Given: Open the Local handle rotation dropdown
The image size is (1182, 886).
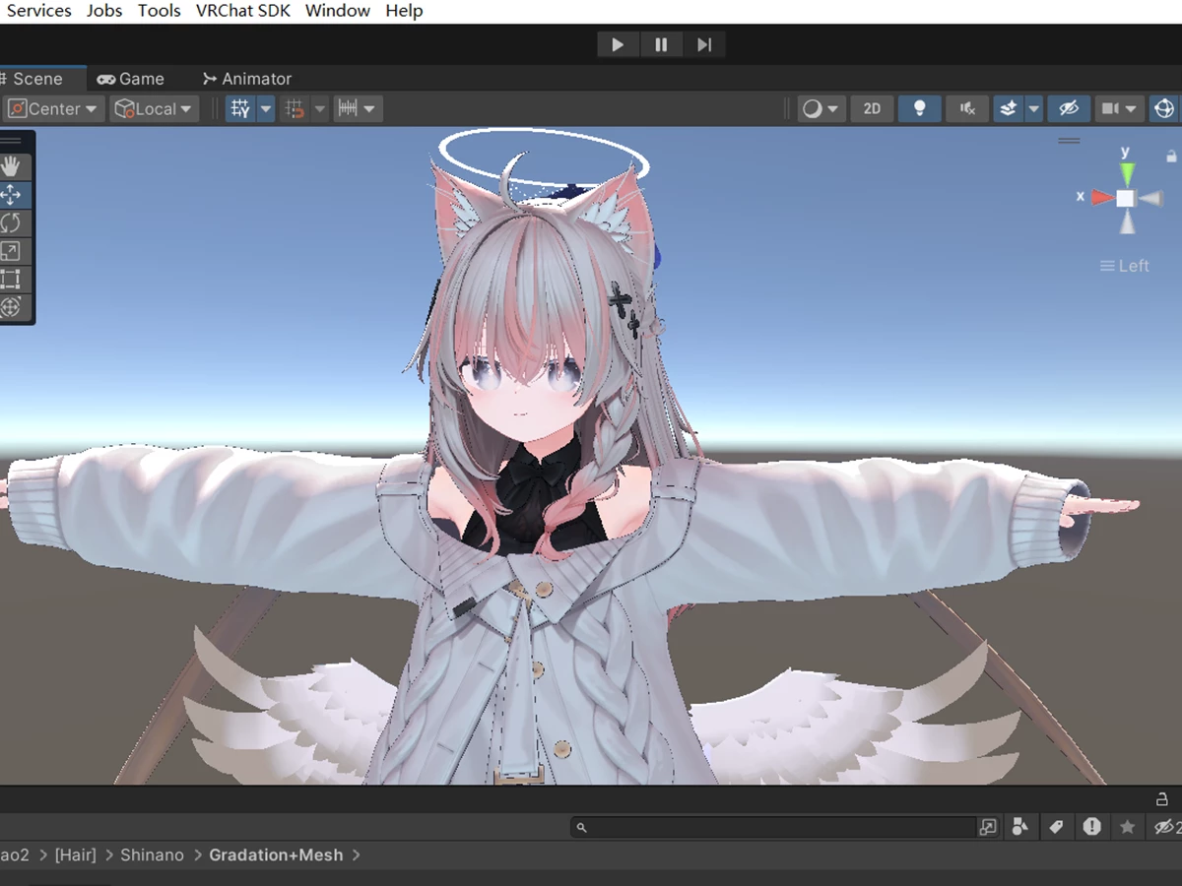Looking at the screenshot, I should (155, 109).
